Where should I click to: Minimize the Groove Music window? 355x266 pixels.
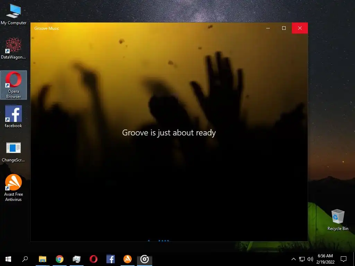(268, 28)
